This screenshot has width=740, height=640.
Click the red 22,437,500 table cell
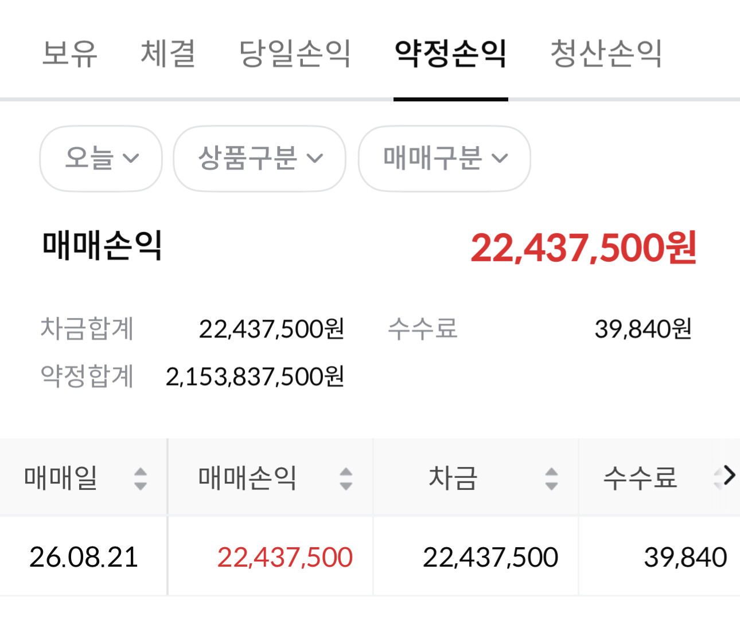click(285, 557)
